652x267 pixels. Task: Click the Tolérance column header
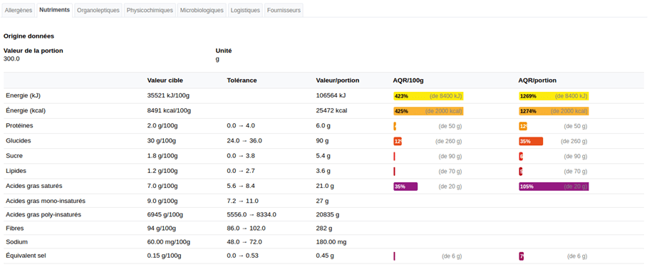click(242, 80)
